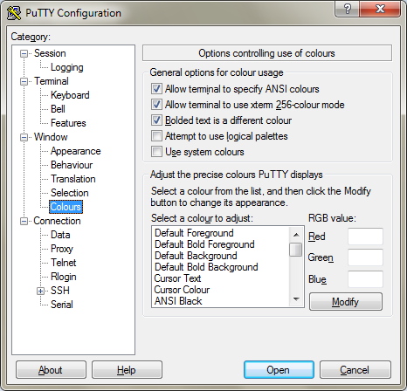This screenshot has height=391, width=407.
Task: Click the About button
Action: click(51, 370)
